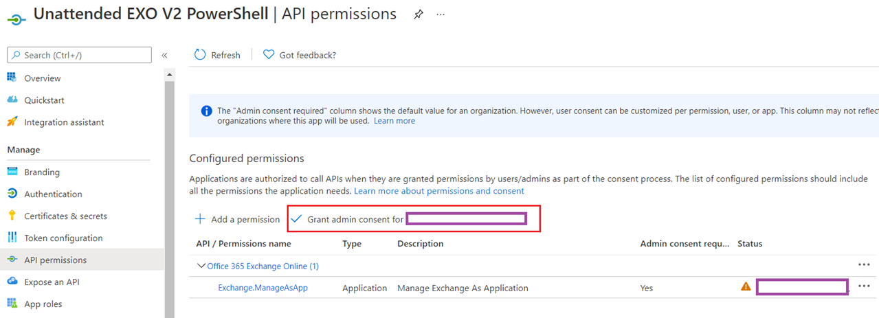Screen dimensions: 879x318
Task: Click the Quickstart cloud icon
Action: tap(12, 100)
